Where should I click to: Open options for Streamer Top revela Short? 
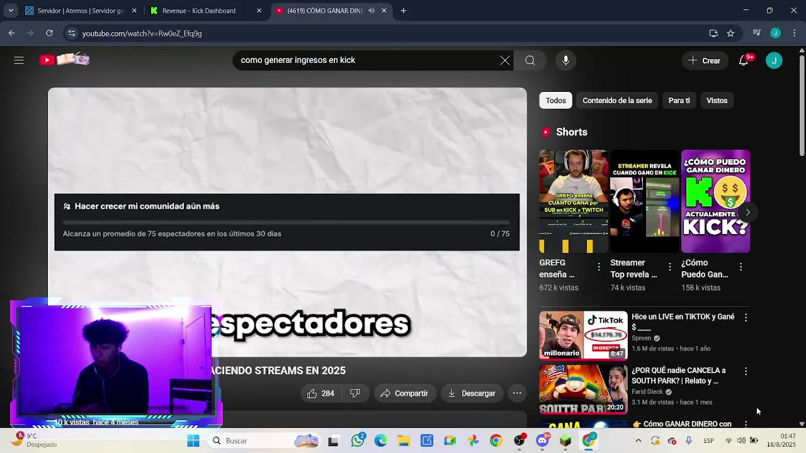[x=670, y=267]
